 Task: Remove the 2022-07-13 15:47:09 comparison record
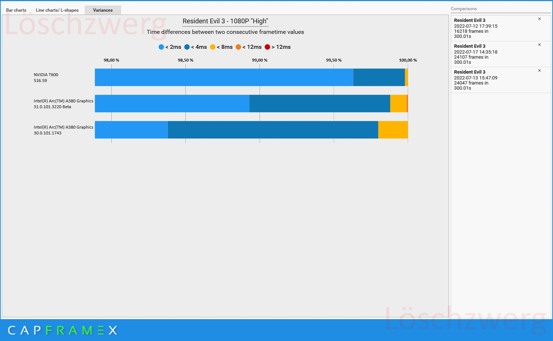pos(539,71)
